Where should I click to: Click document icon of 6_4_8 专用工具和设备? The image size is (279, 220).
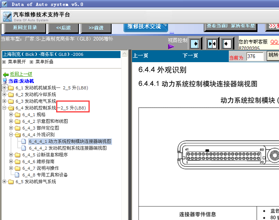(17, 175)
